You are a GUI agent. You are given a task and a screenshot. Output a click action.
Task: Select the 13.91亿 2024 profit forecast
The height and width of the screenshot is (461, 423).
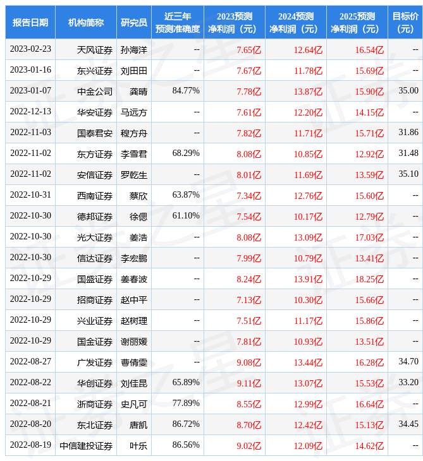308,278
